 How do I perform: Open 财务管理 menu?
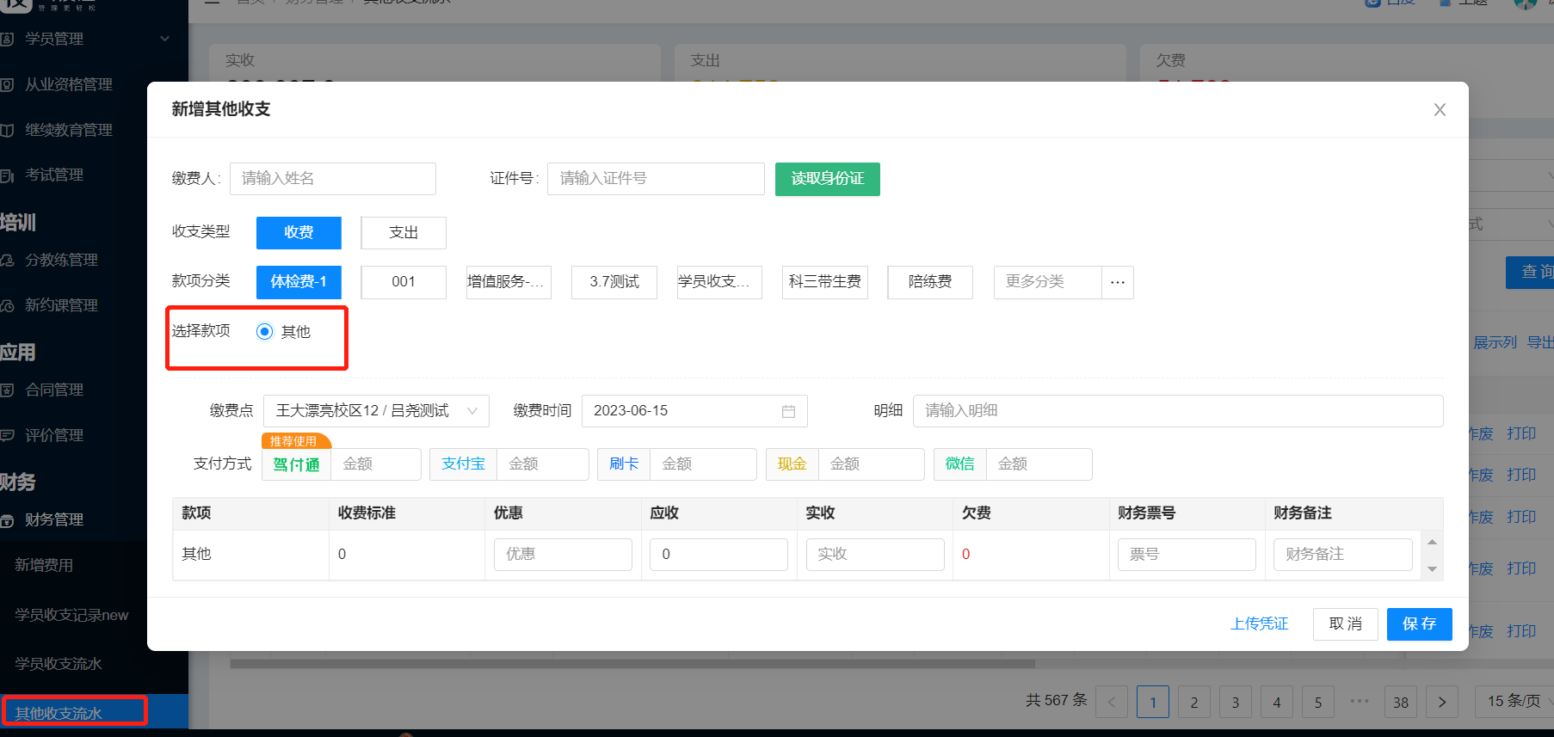click(54, 519)
